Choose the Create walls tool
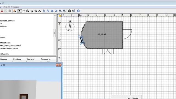176x99 pixels. point(28,11)
